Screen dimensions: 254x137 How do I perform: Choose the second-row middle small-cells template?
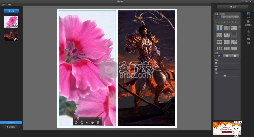coord(227,35)
